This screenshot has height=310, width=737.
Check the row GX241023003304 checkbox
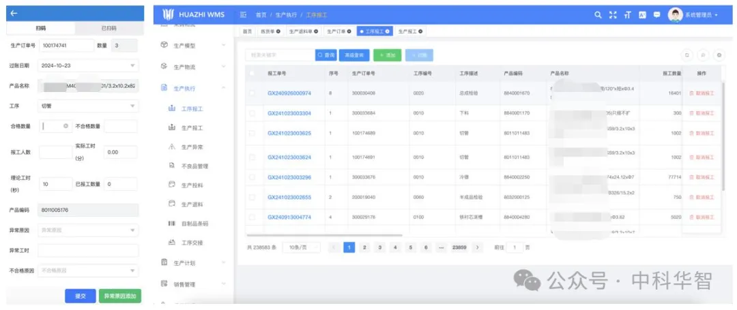click(x=252, y=113)
